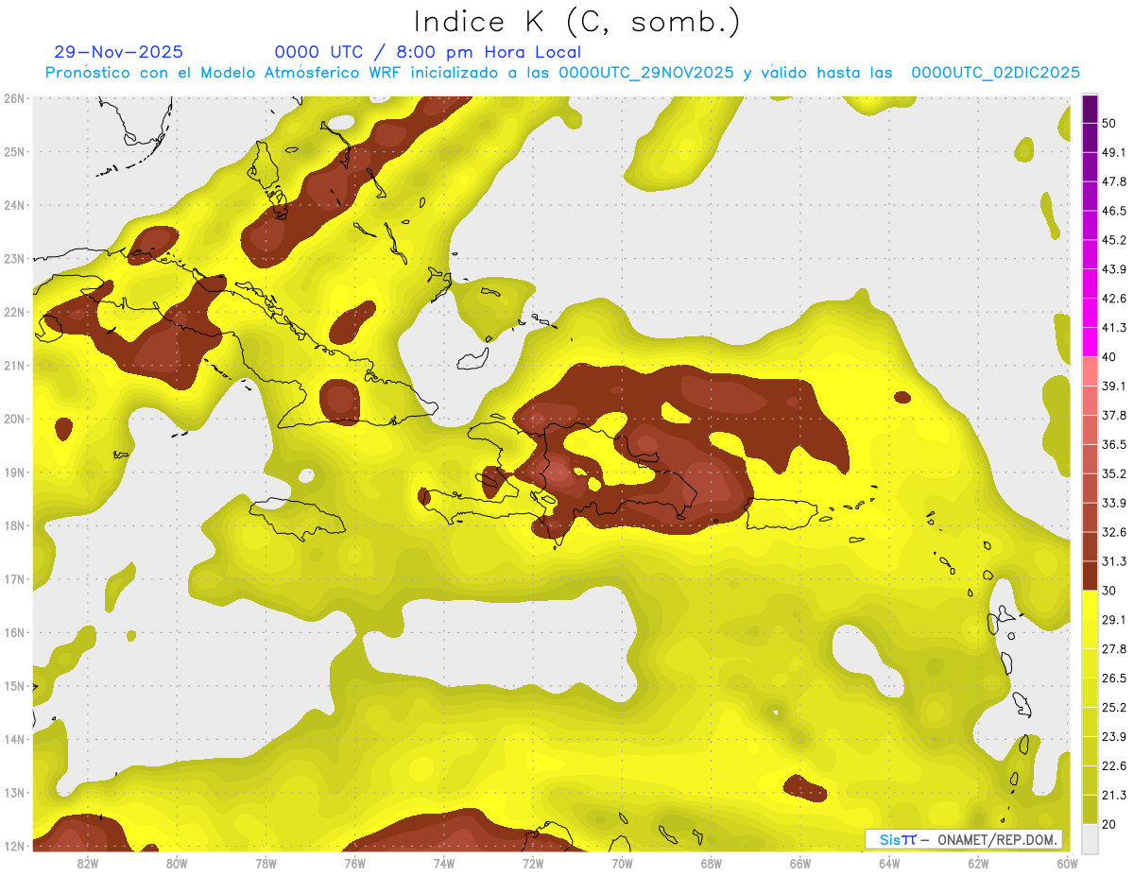The image size is (1134, 876).
Task: Click the "12N" latitude axis label
Action: tap(14, 846)
